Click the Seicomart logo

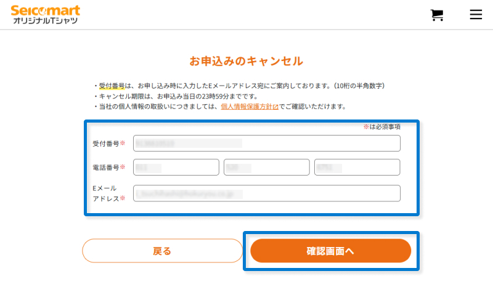[x=46, y=14]
